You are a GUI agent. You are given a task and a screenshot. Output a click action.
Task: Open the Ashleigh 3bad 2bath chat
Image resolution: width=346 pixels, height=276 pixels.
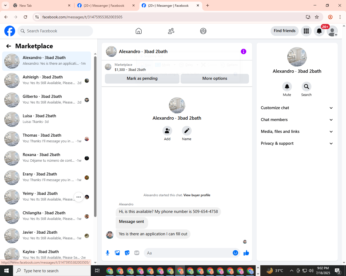pos(46,81)
